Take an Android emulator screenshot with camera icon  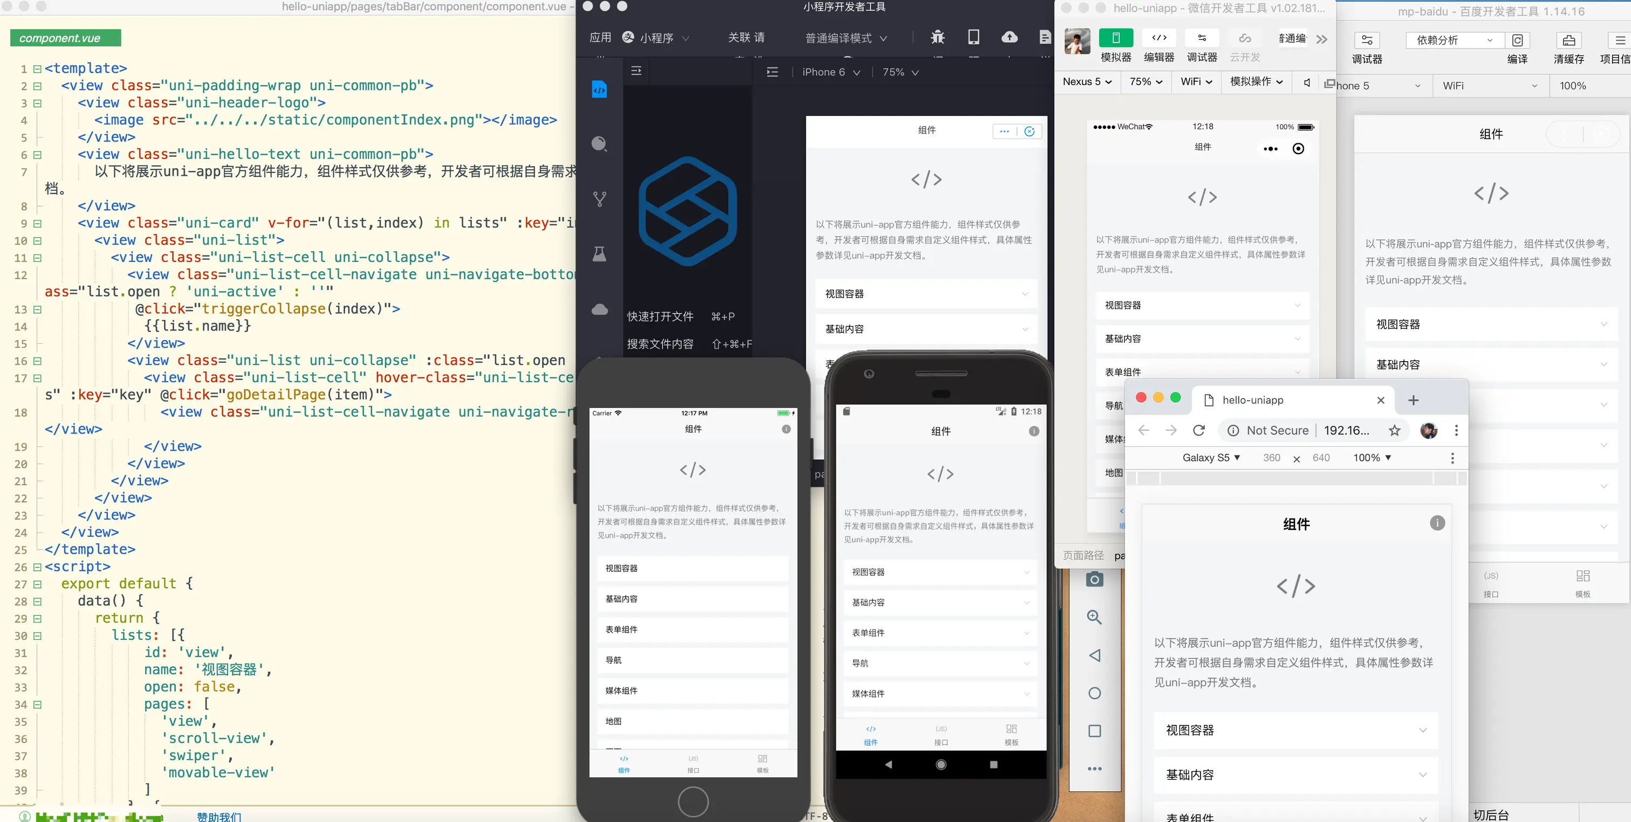click(x=1094, y=579)
